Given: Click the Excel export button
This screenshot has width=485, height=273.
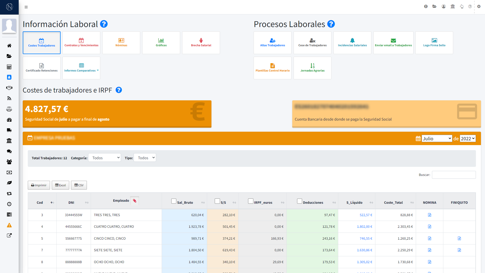Looking at the screenshot, I should [60, 185].
